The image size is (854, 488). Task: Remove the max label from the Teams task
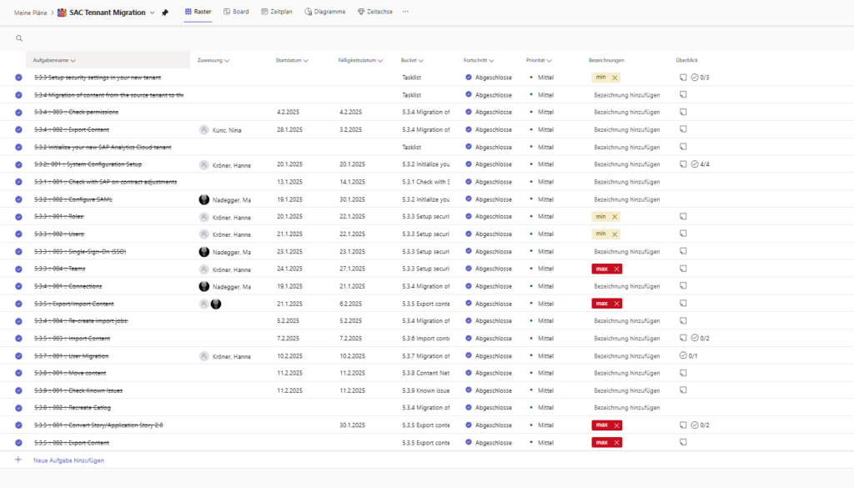click(x=617, y=269)
